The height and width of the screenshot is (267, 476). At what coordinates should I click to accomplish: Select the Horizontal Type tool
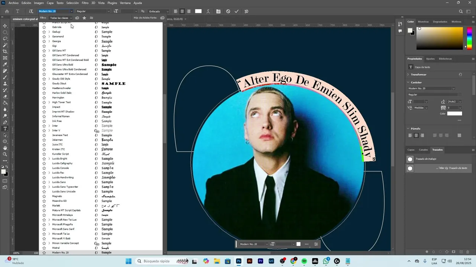(x=5, y=129)
